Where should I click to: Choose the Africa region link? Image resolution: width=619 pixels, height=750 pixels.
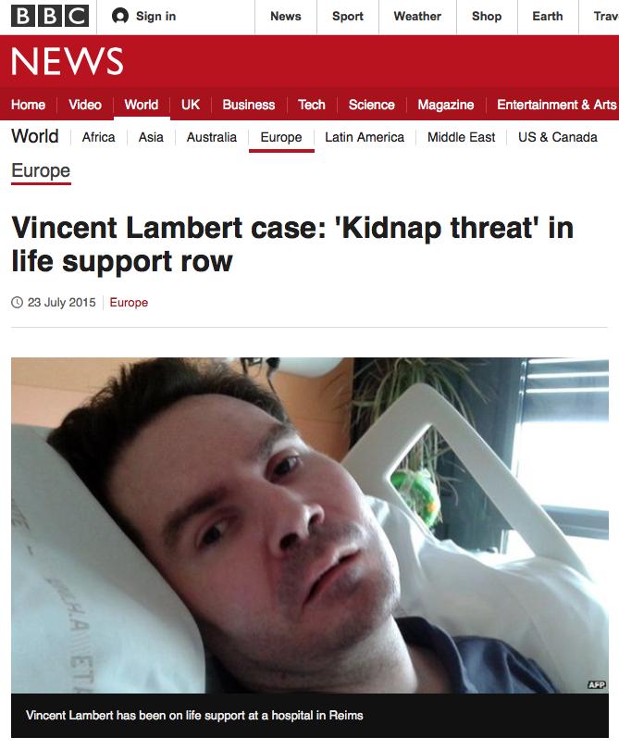coord(98,137)
